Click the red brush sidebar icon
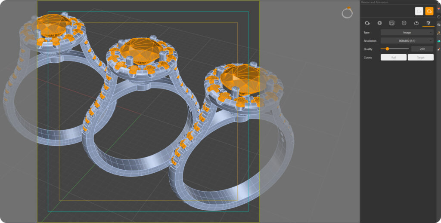The height and width of the screenshot is (223, 441). (438, 49)
